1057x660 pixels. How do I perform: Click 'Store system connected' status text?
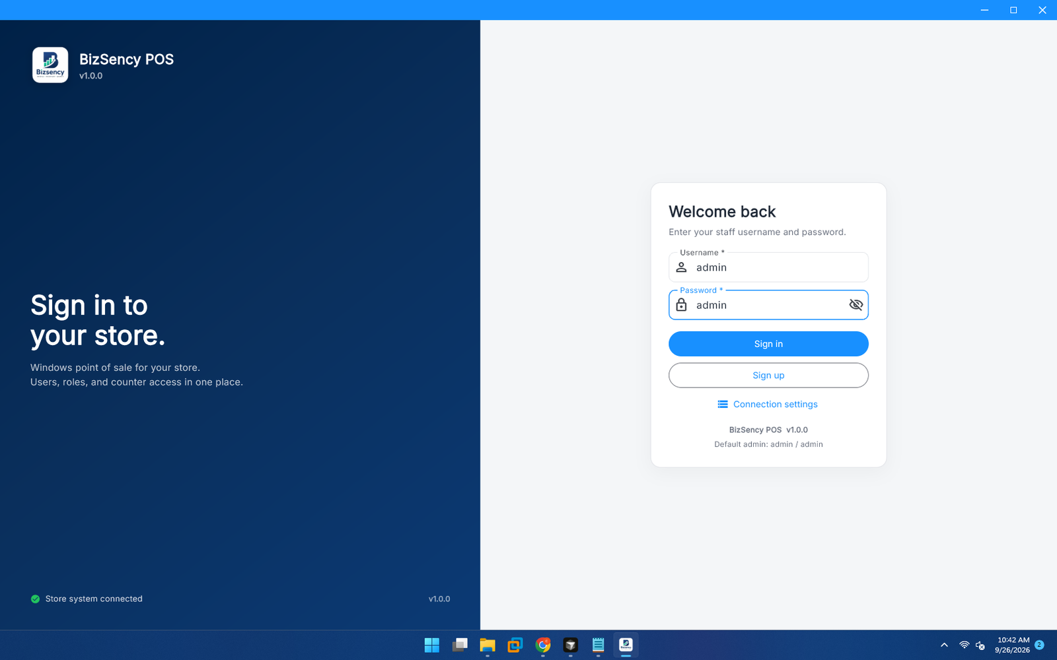tap(94, 599)
